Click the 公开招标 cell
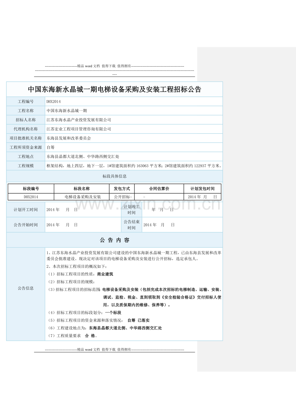Screen dimensions: 296x419 pos(122,197)
